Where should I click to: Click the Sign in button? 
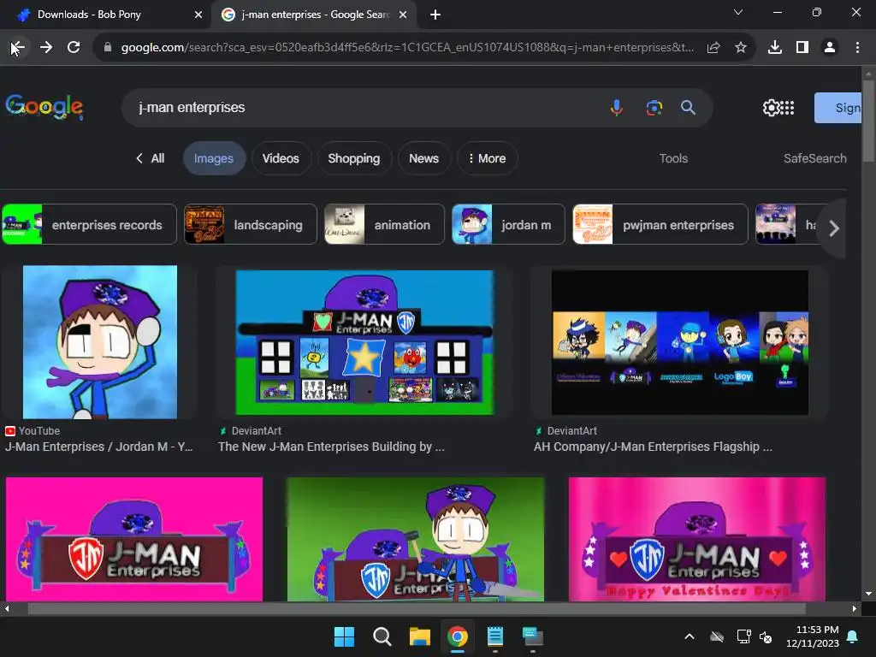838,108
